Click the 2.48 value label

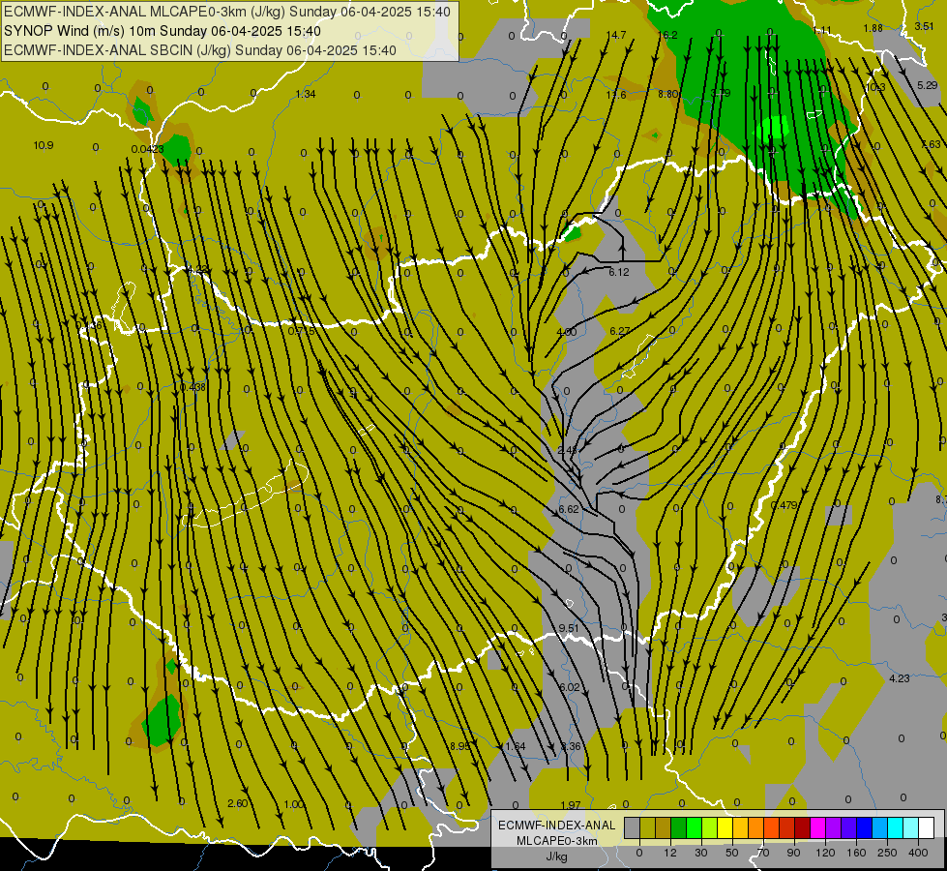(568, 450)
